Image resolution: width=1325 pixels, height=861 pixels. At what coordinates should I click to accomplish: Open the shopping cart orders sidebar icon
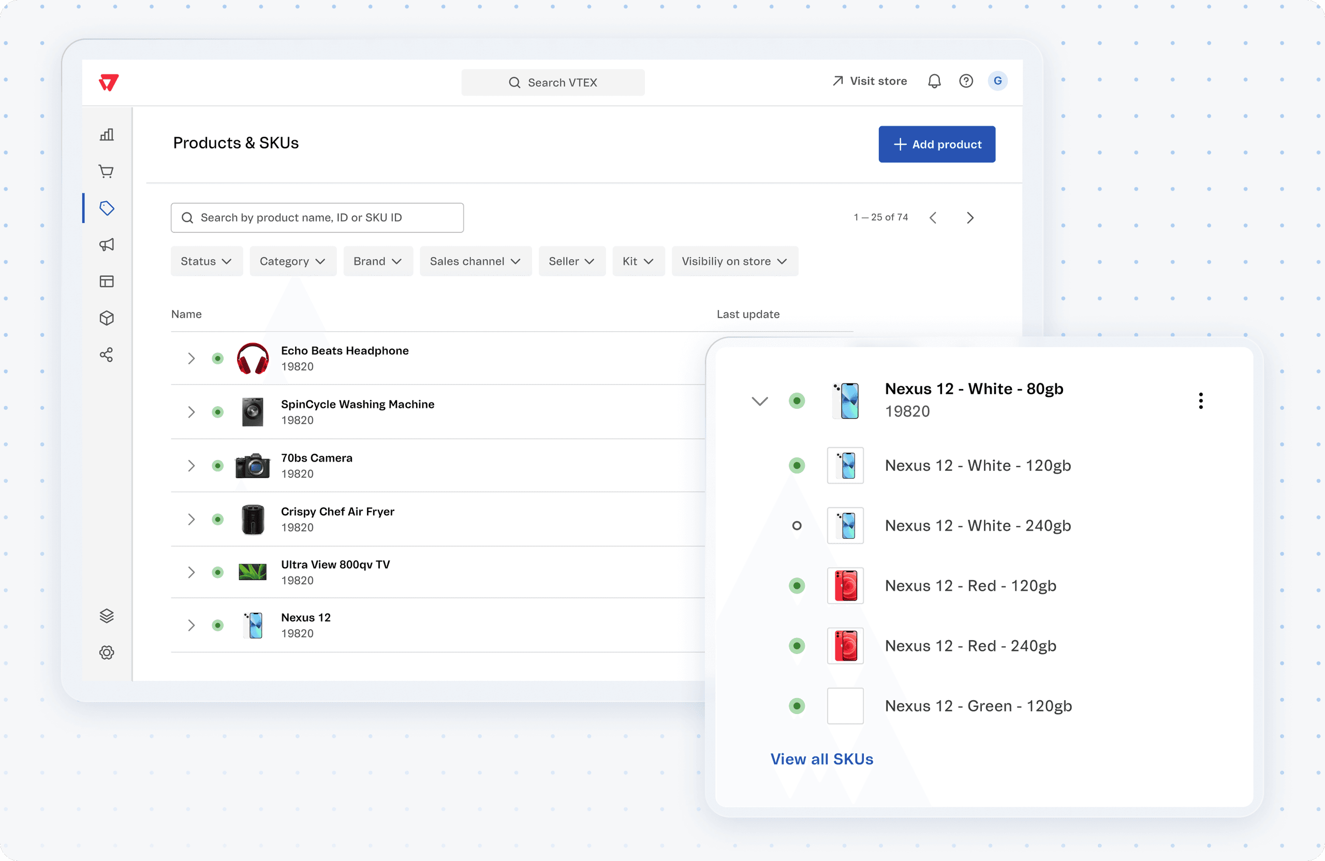pyautogui.click(x=106, y=171)
